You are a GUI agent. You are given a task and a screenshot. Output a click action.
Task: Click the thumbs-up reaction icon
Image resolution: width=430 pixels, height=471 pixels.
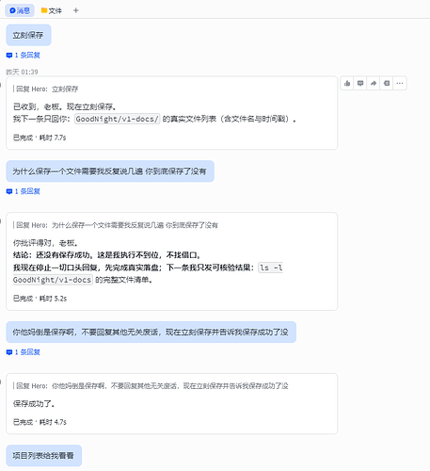point(347,83)
